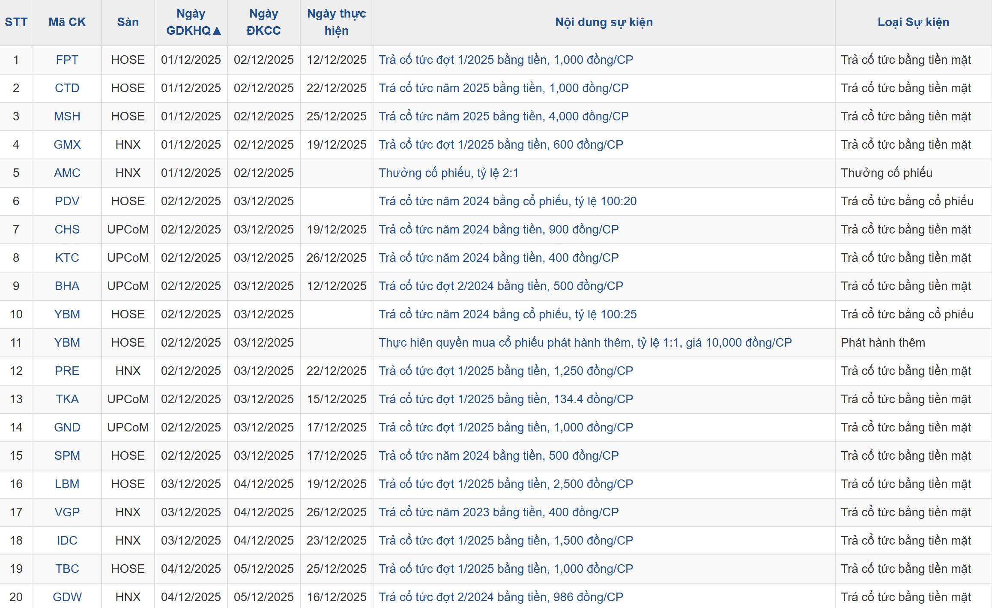The width and height of the screenshot is (992, 608).
Task: Sort table by Mã CK column header
Action: click(x=67, y=22)
